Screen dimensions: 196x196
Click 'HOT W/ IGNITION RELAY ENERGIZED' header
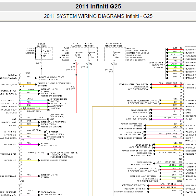pyautogui.click(x=114, y=45)
